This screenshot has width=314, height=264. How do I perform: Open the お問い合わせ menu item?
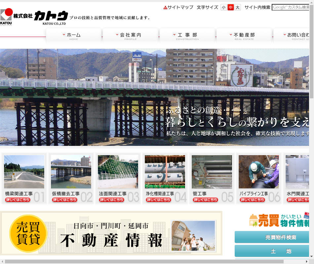tap(296, 36)
